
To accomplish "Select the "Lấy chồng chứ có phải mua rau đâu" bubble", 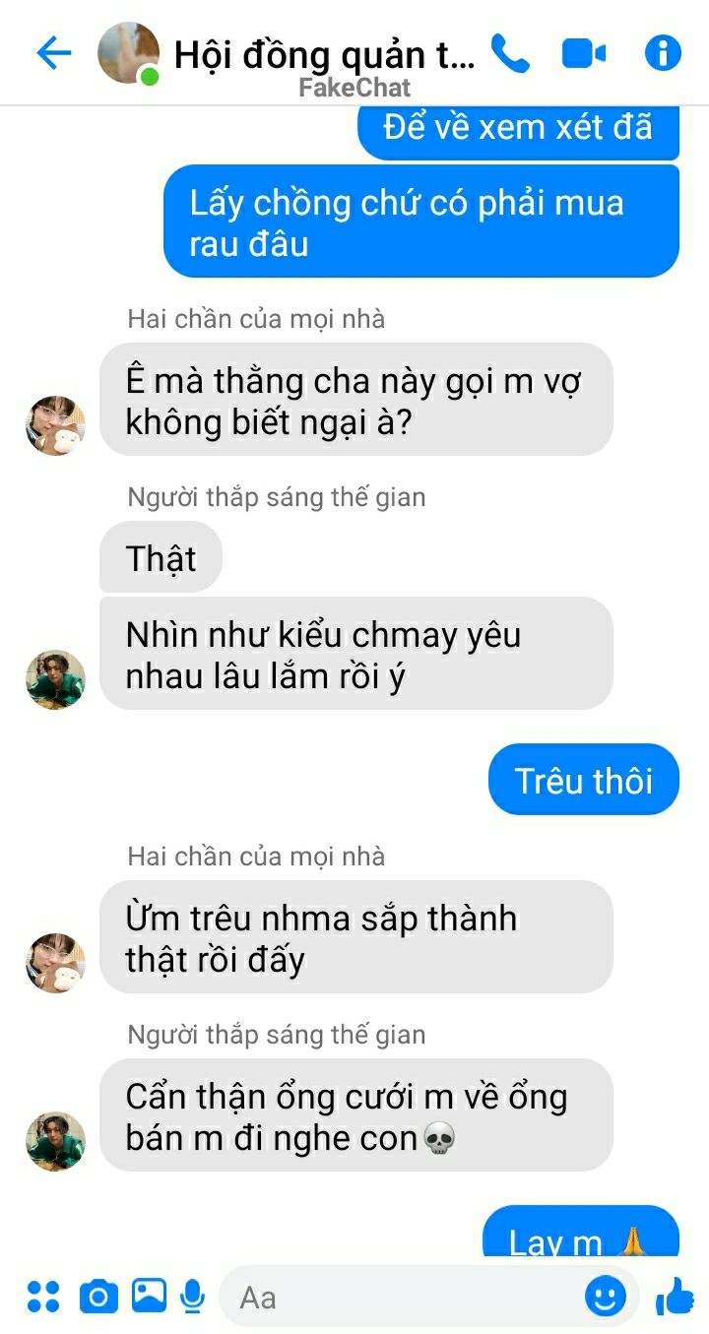I will click(x=421, y=222).
